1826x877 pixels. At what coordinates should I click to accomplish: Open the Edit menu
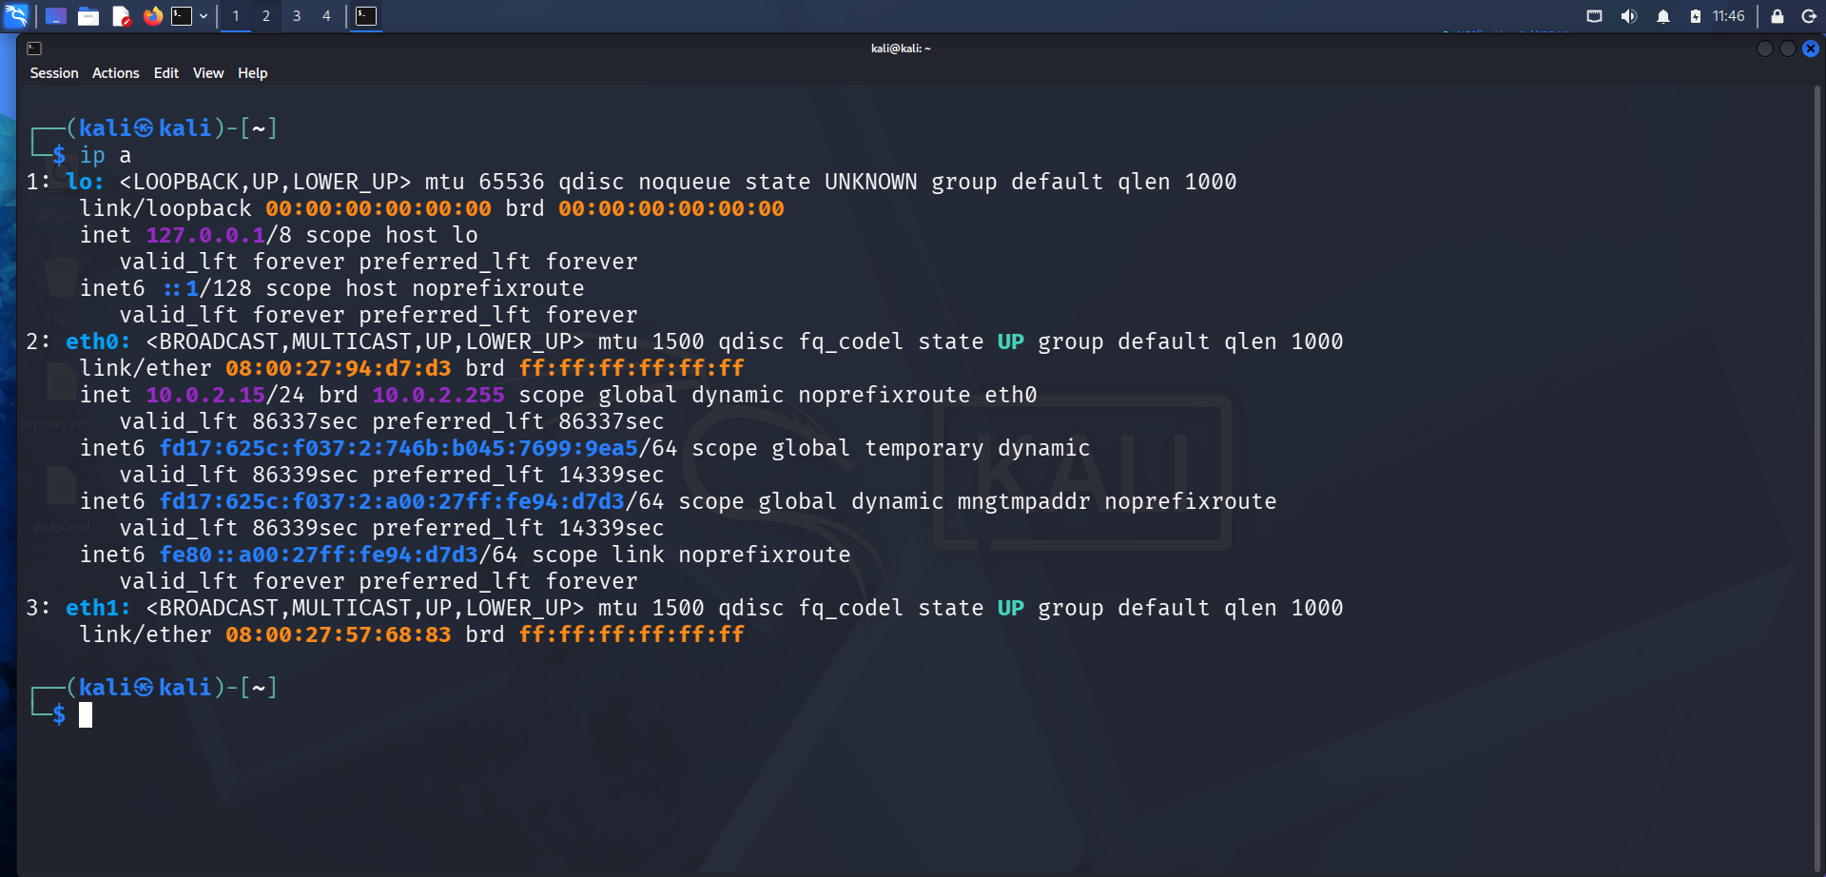click(x=166, y=73)
